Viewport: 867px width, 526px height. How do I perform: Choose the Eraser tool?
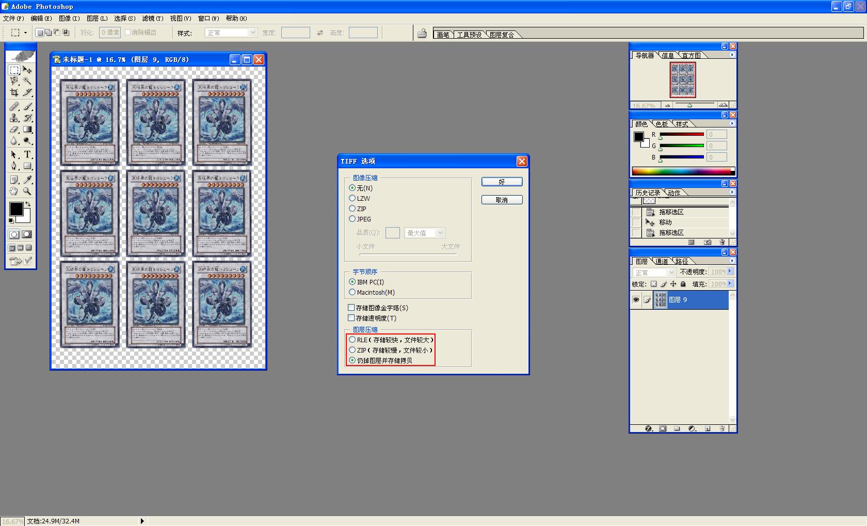tap(14, 130)
